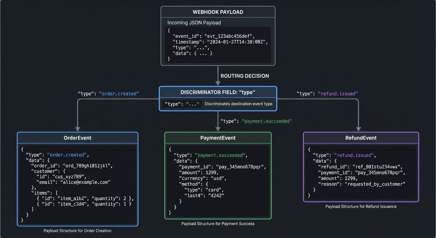
Task: Click the alice@example.com email value
Action: click(x=85, y=182)
